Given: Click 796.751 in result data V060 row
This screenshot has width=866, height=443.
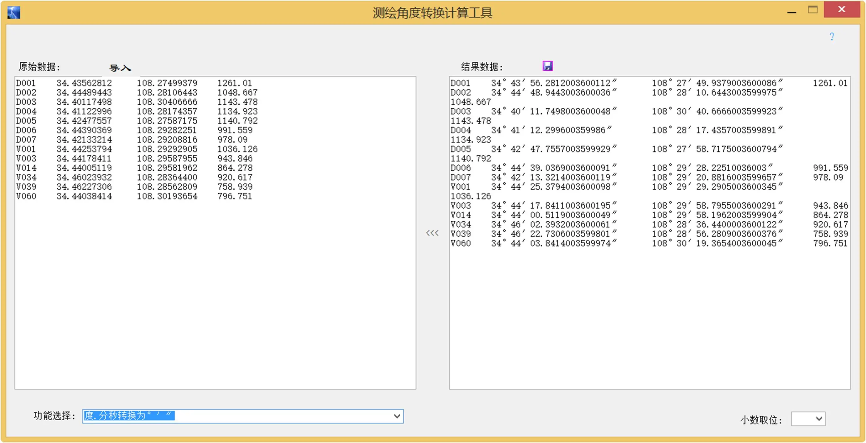Looking at the screenshot, I should coord(830,243).
